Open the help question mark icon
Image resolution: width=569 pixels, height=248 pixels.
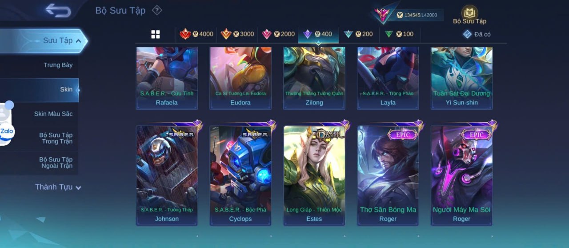coord(157,10)
